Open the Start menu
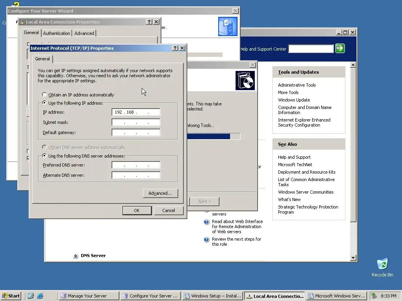The width and height of the screenshot is (402, 301). point(11,296)
